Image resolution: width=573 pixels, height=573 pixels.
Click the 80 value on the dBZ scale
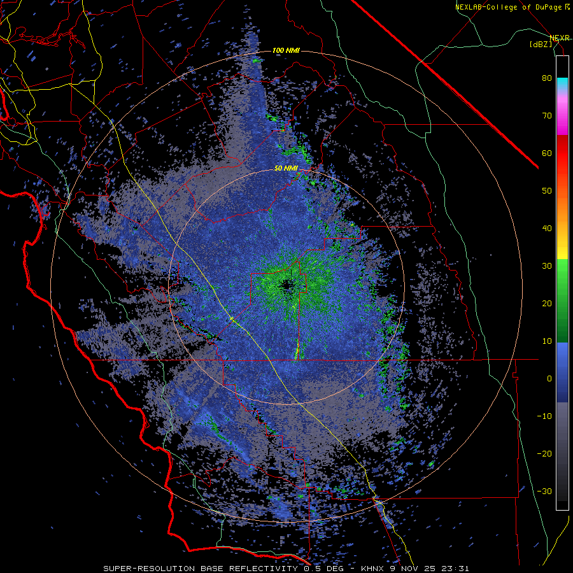pos(547,78)
